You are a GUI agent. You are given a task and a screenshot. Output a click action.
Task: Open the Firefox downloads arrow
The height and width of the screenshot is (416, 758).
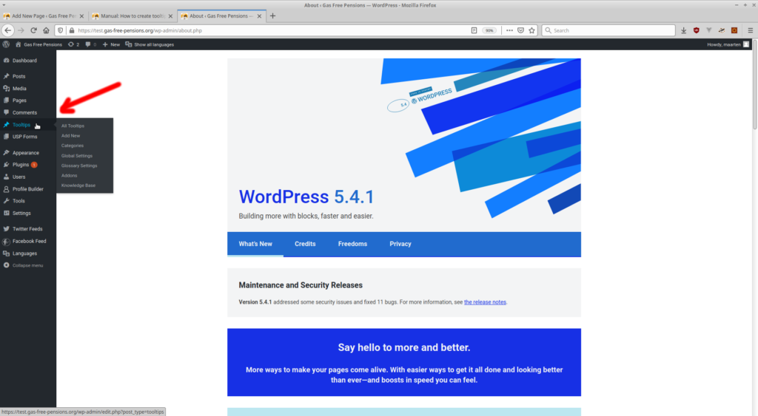click(683, 30)
